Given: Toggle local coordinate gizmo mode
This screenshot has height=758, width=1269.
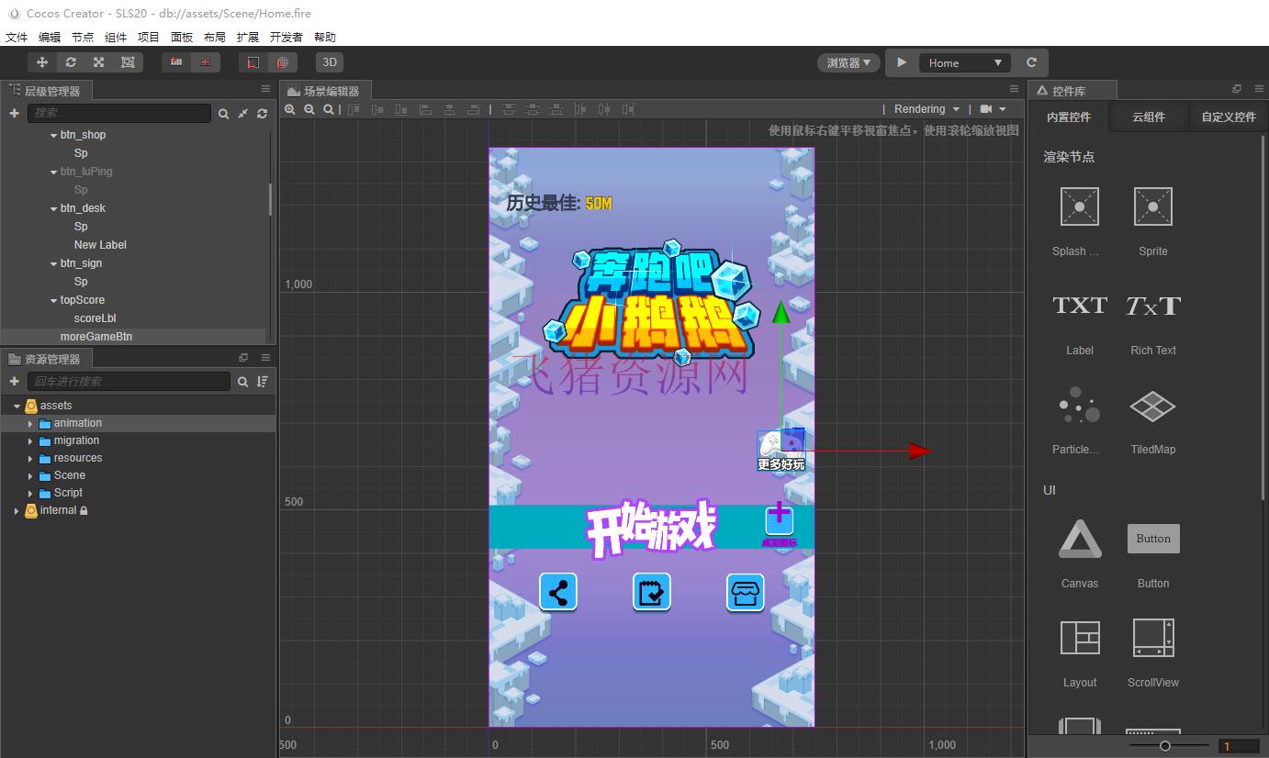Looking at the screenshot, I should coord(253,62).
